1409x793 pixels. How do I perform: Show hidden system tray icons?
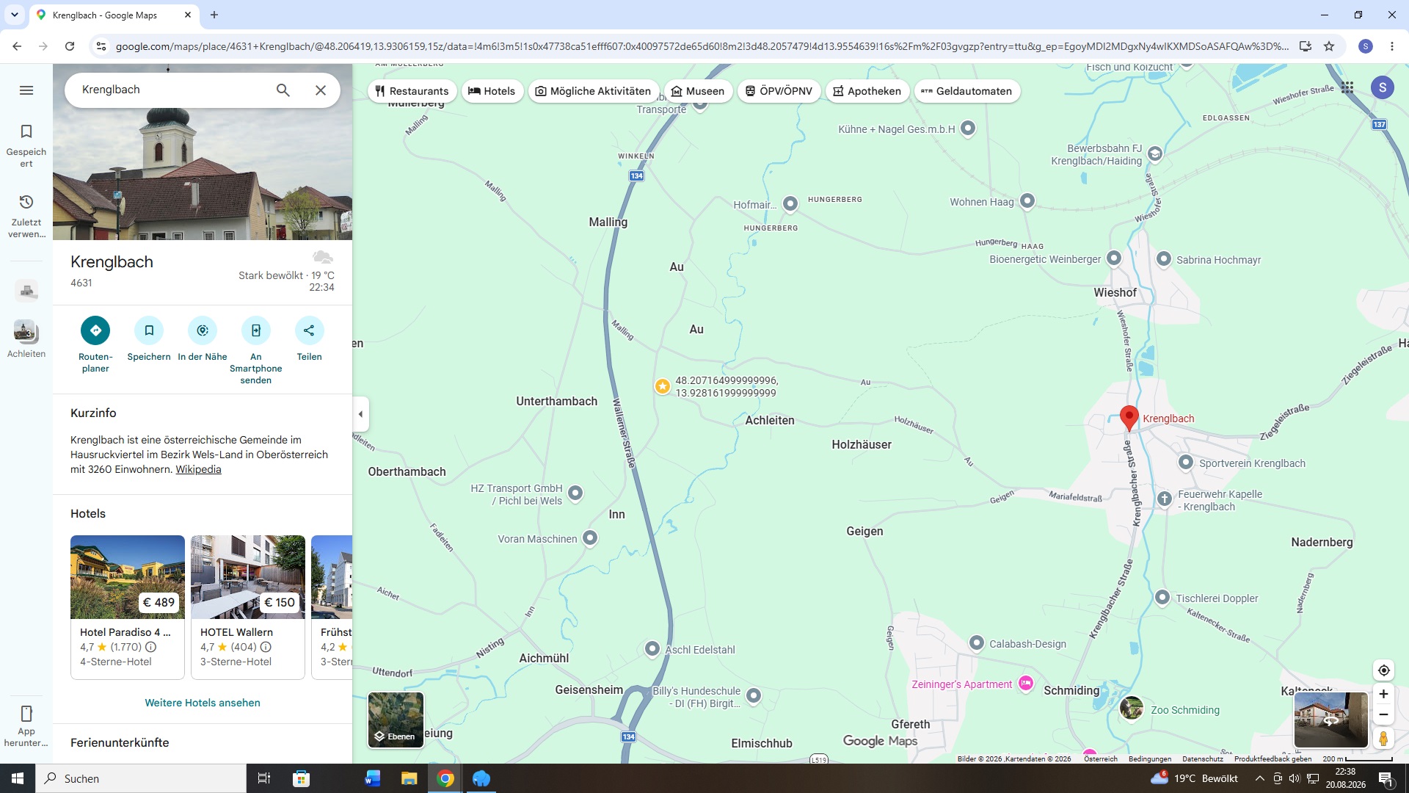click(1259, 778)
